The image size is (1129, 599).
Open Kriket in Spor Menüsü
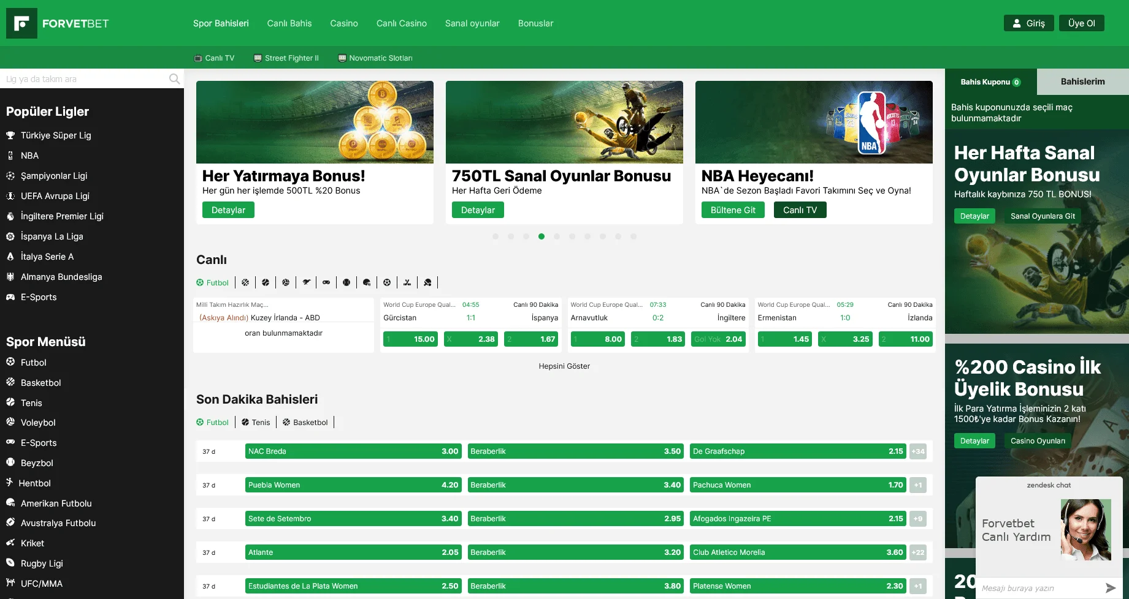(x=32, y=543)
